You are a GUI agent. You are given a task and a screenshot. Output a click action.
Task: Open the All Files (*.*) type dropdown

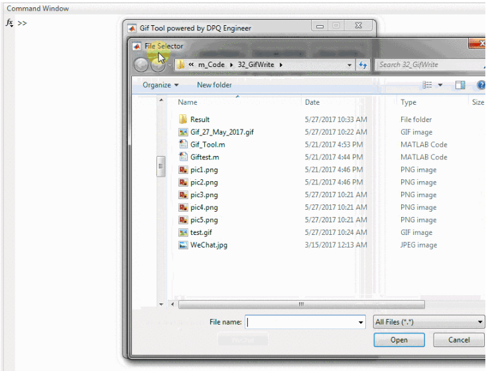pos(429,322)
